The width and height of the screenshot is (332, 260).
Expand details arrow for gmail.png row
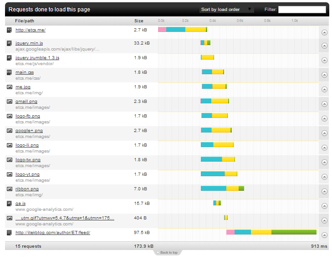pyautogui.click(x=324, y=104)
